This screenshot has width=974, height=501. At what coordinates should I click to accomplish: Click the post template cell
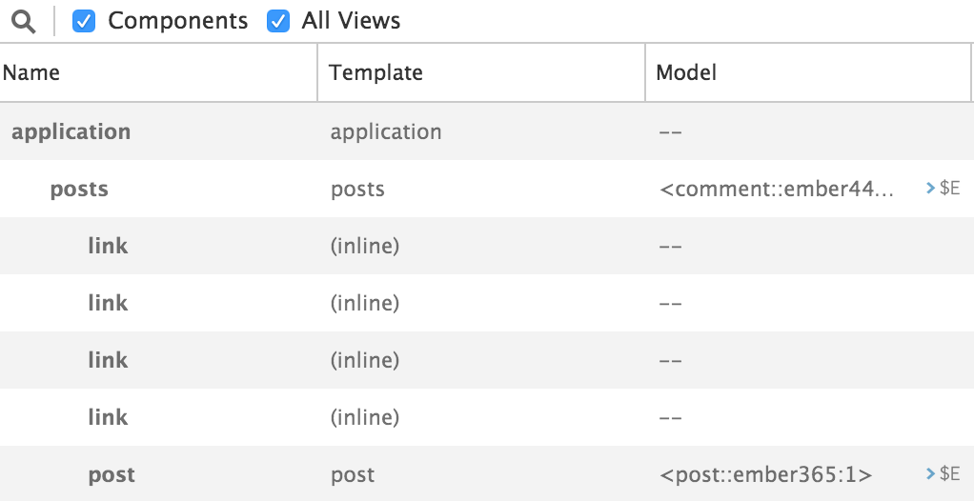click(x=353, y=474)
